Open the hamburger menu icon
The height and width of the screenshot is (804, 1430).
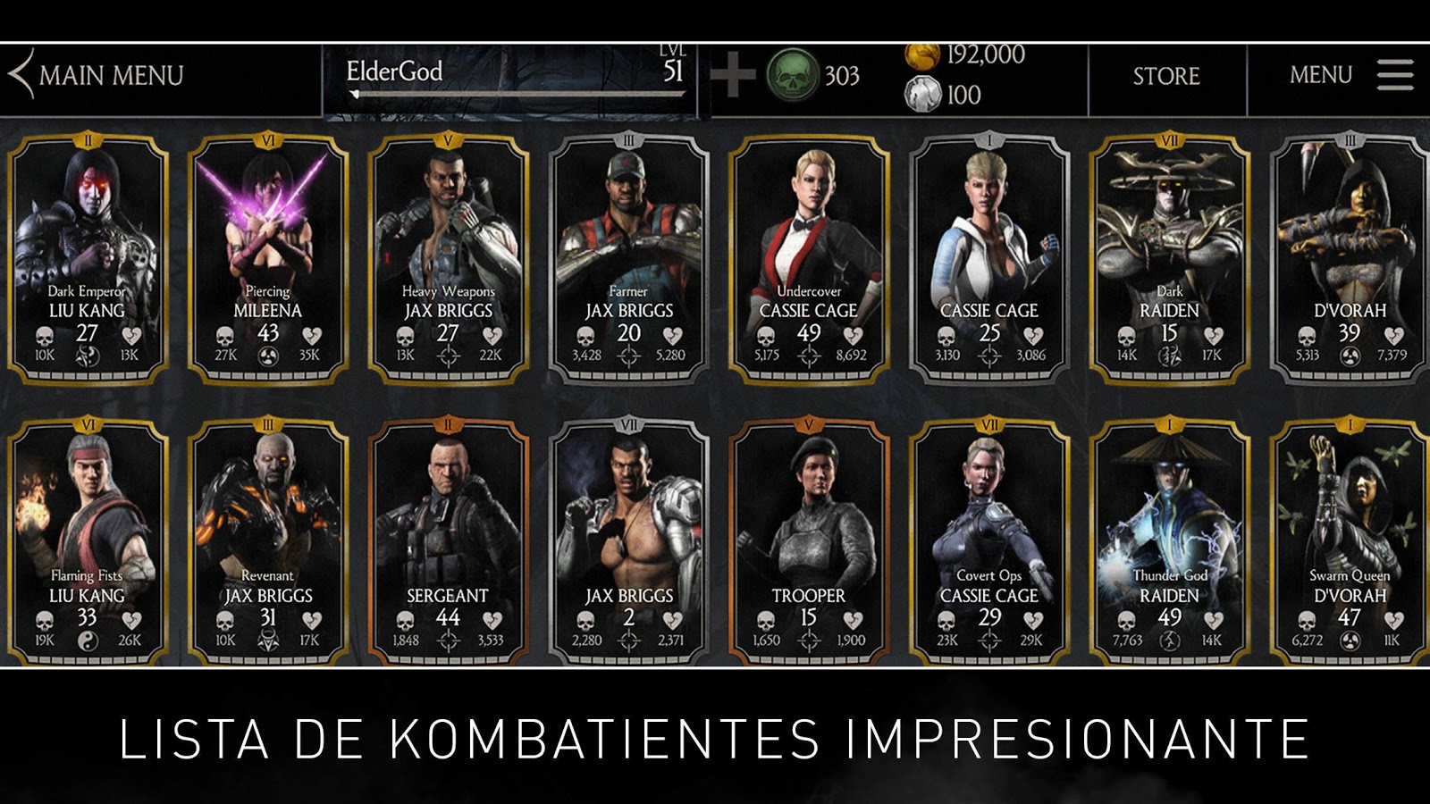pyautogui.click(x=1394, y=75)
